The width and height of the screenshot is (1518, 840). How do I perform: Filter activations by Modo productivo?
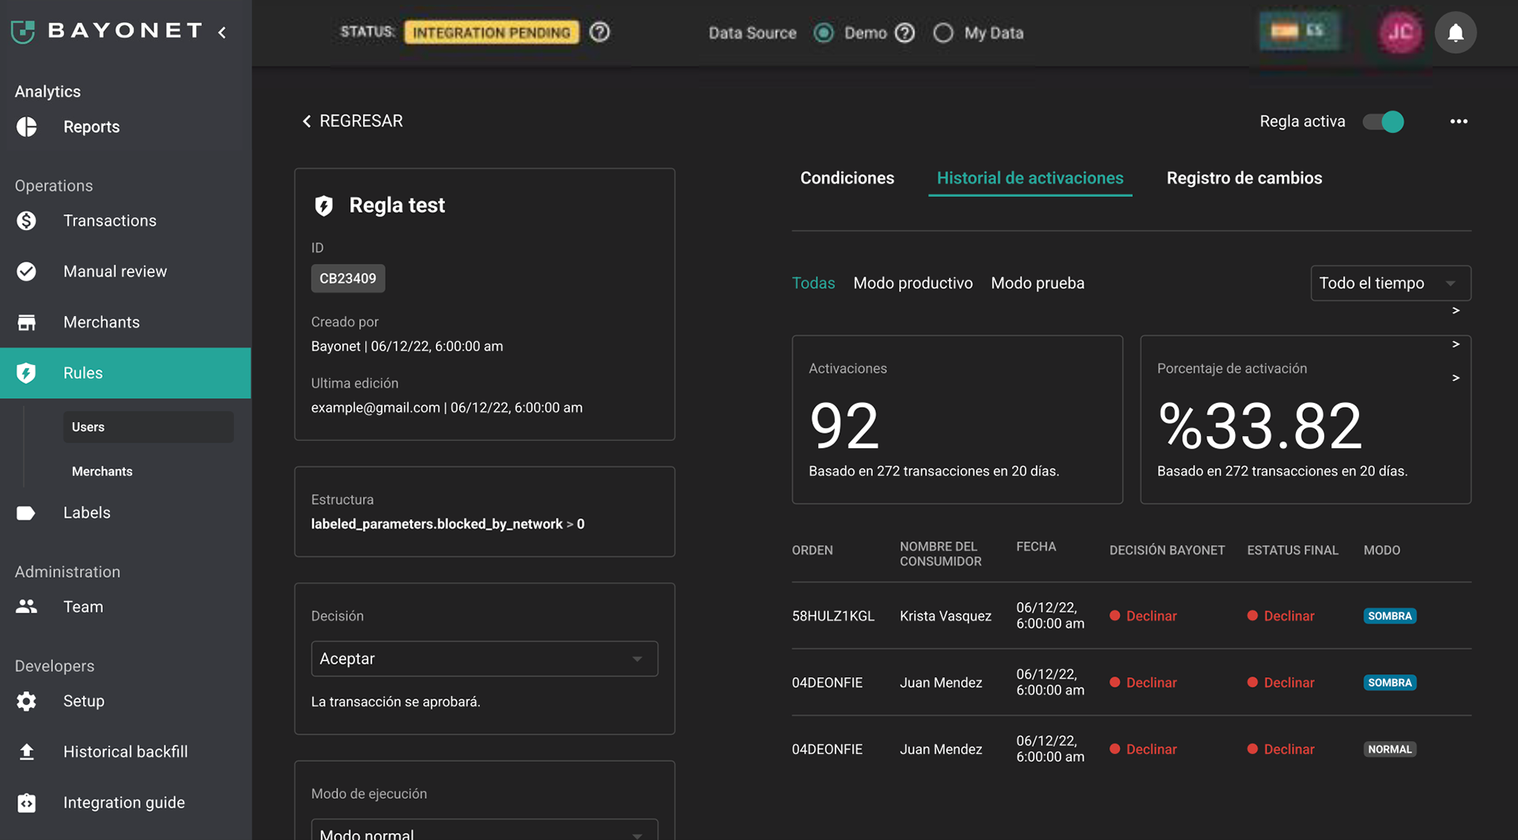click(913, 283)
